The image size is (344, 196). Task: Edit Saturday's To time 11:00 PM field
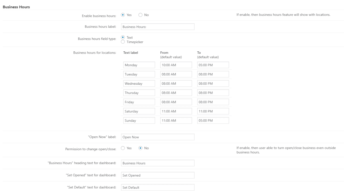point(213,111)
